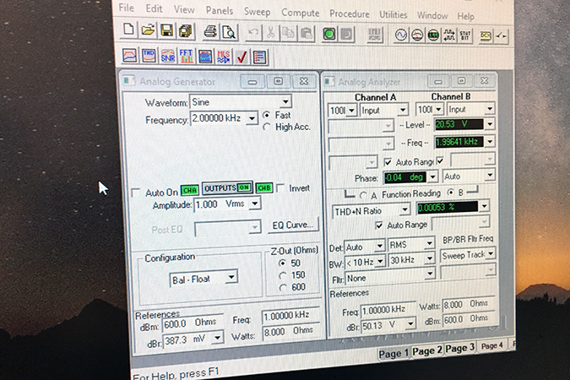570x380 pixels.
Task: Toggle the green CHA output button
Action: 189,188
